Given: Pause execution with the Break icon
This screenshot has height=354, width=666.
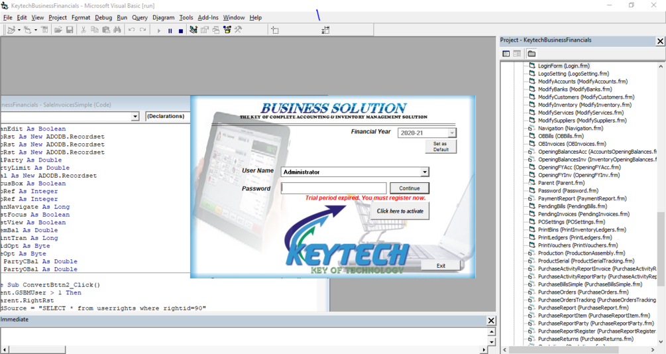Looking at the screenshot, I should click(x=170, y=30).
